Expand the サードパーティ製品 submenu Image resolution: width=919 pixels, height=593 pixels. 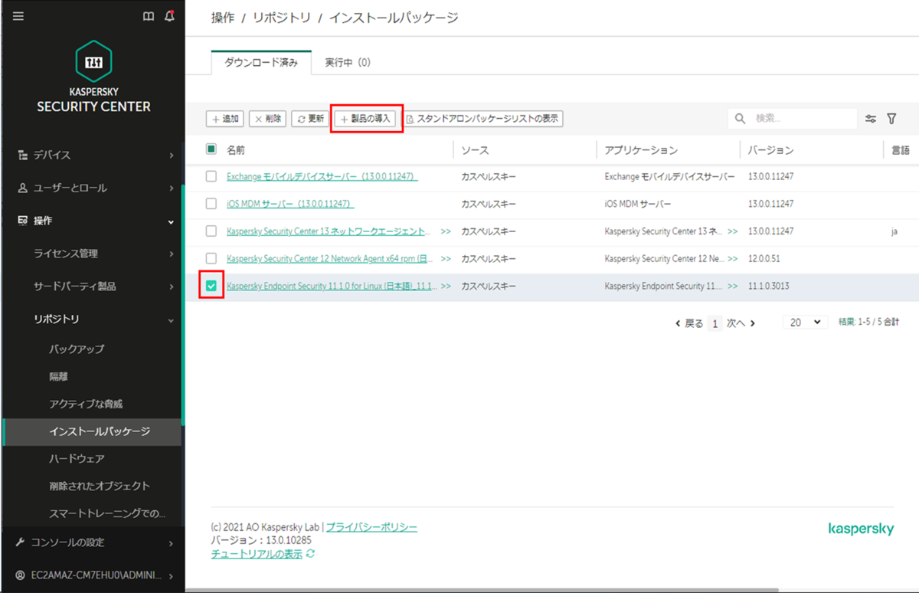tap(171, 287)
